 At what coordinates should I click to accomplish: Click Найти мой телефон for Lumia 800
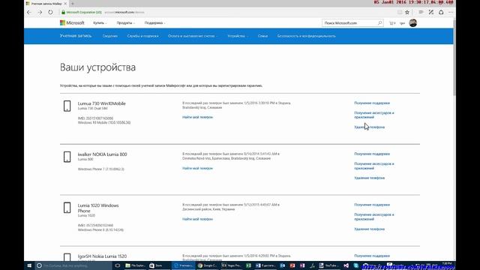(197, 168)
